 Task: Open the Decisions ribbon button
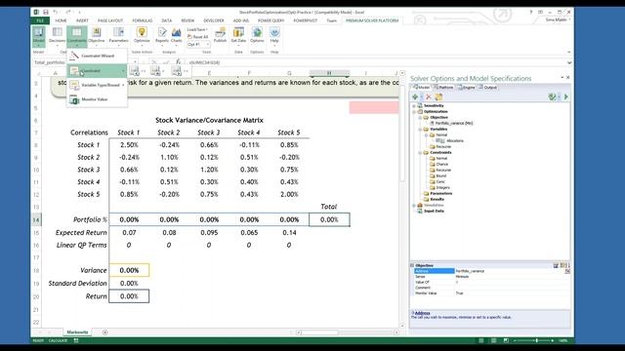[x=57, y=37]
